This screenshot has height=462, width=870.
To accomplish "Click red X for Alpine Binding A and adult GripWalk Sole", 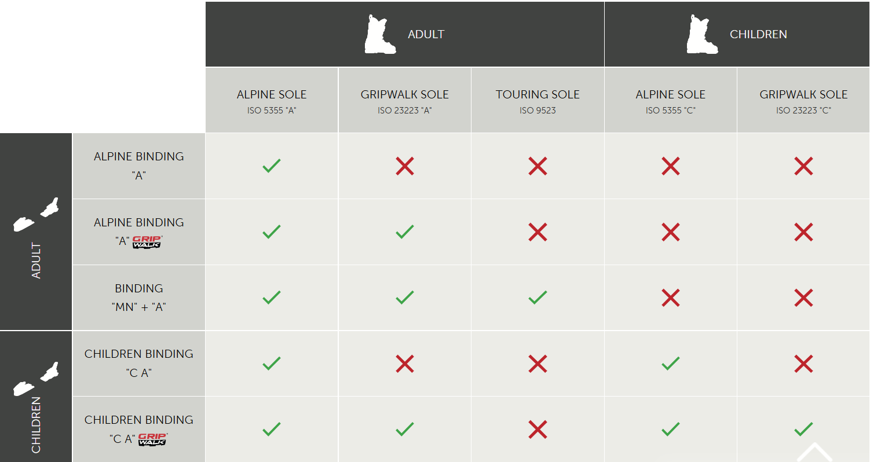I will coord(404,166).
